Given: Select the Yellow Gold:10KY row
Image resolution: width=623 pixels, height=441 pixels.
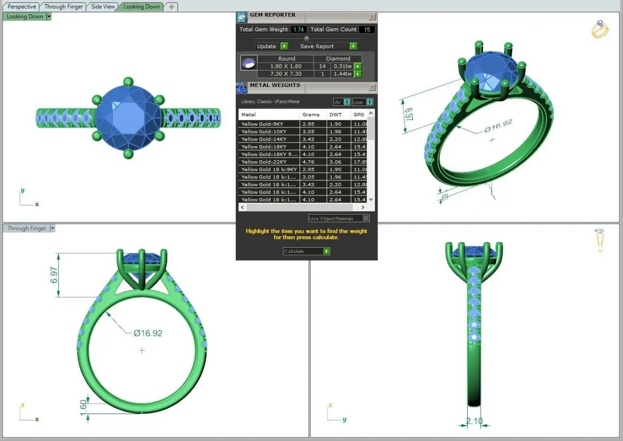Looking at the screenshot, I should pos(303,132).
